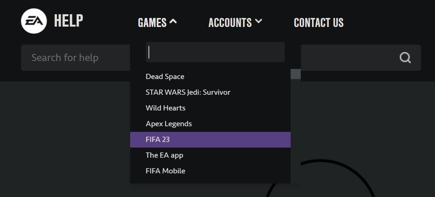Image resolution: width=435 pixels, height=197 pixels.
Task: Click the GAMES menu label
Action: [152, 23]
